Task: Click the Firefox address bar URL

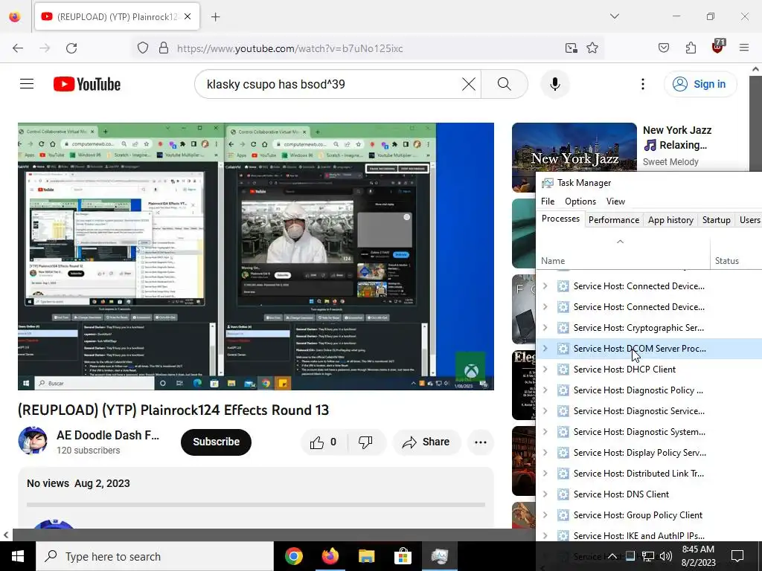Action: click(290, 48)
